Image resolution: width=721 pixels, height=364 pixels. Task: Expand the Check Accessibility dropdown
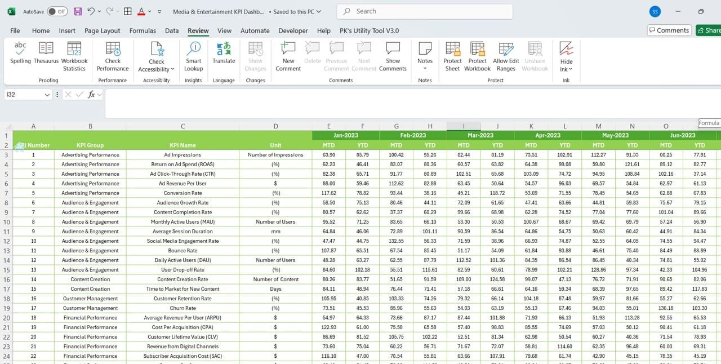[x=171, y=69]
